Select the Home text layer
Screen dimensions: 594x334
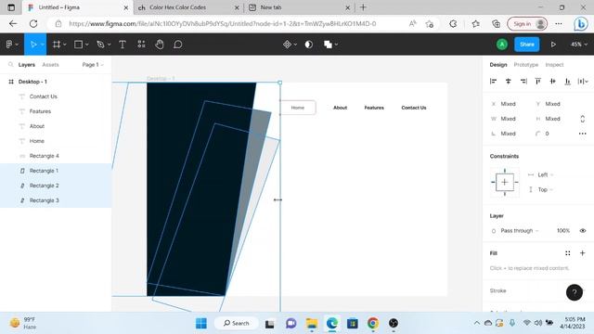tap(37, 141)
